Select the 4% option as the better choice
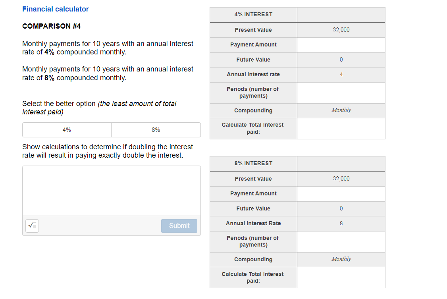Image resolution: width=447 pixels, height=299 pixels. (67, 129)
